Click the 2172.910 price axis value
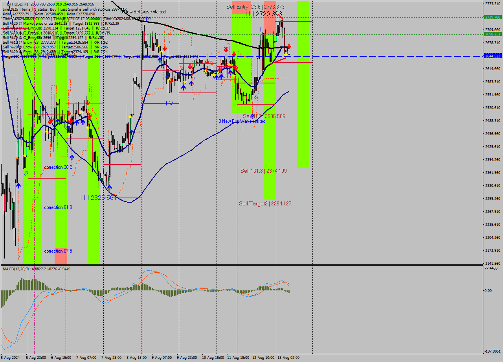Screen dimensions: 503x362 [x=493, y=250]
